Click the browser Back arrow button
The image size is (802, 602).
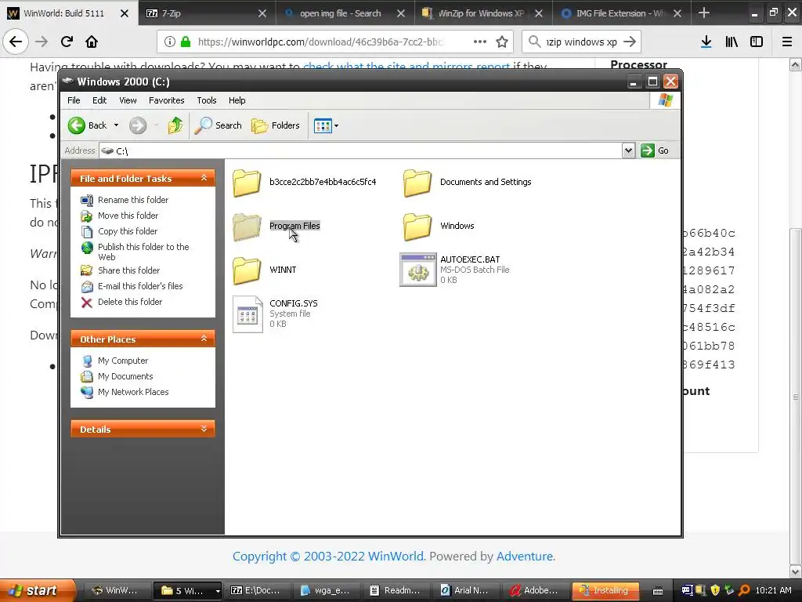tap(16, 42)
